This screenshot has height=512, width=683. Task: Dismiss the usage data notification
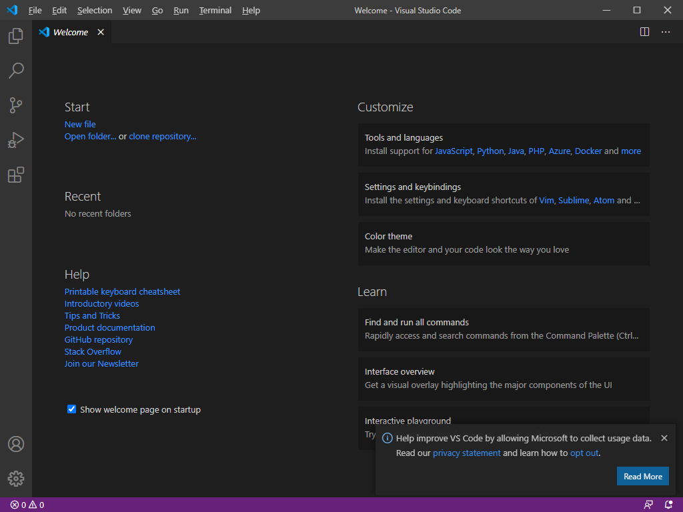tap(664, 438)
